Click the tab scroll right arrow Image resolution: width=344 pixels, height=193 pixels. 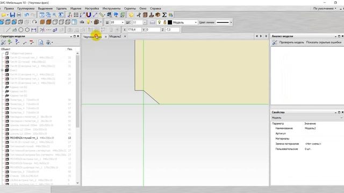click(261, 36)
